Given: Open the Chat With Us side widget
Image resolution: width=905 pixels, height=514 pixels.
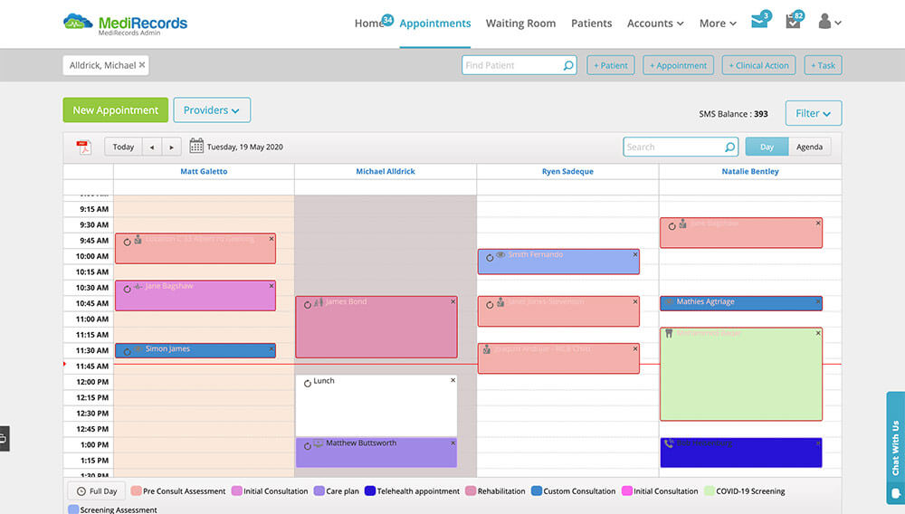Looking at the screenshot, I should point(896,448).
